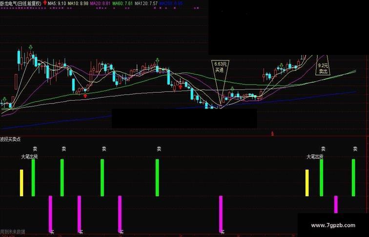369x237 pixels.
Task: Open the 波段买卖点 indicator label
Action: pyautogui.click(x=10, y=139)
